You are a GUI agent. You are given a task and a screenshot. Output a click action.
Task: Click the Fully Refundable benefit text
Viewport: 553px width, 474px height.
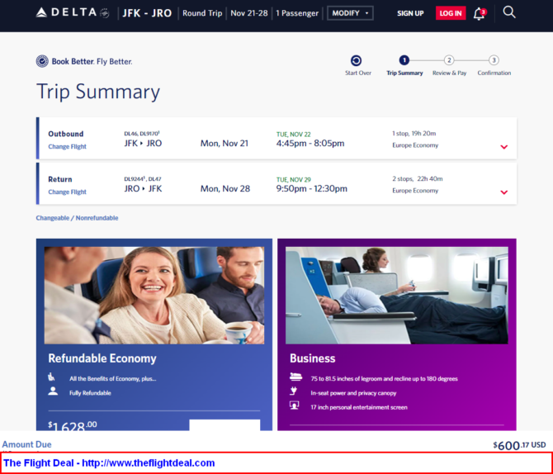point(90,393)
